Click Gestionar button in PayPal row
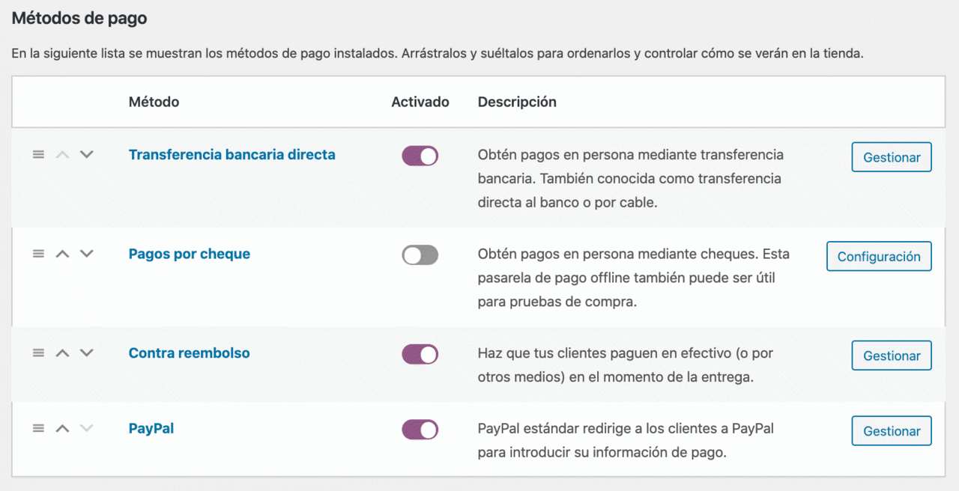Viewport: 959px width, 491px height. click(892, 431)
